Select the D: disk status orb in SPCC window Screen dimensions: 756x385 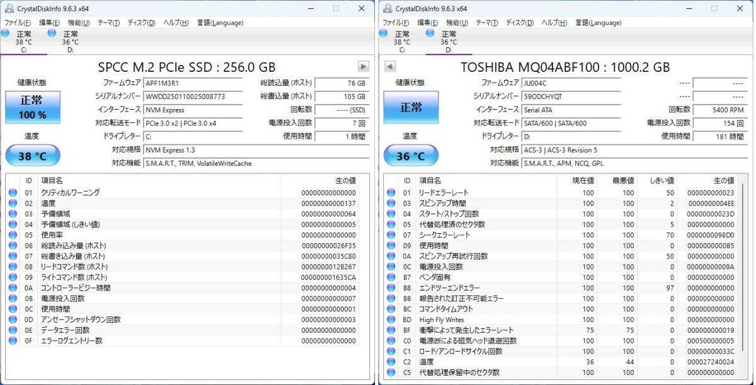click(x=52, y=33)
